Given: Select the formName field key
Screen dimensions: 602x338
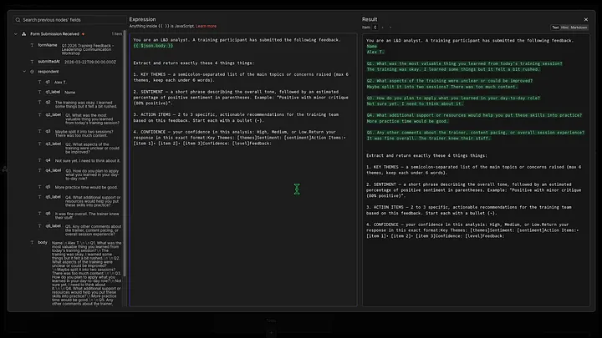Looking at the screenshot, I should (48, 45).
